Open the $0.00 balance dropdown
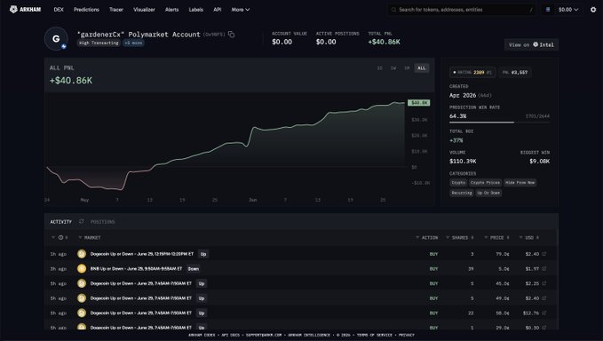This screenshot has height=341, width=603. [x=568, y=10]
